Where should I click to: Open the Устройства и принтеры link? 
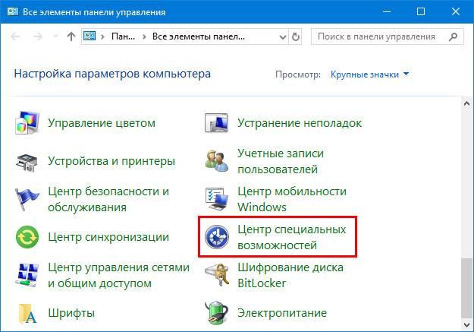pos(111,161)
